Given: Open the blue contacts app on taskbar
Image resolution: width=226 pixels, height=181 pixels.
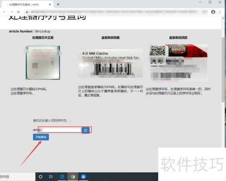Looking at the screenshot, I should click(x=83, y=176).
